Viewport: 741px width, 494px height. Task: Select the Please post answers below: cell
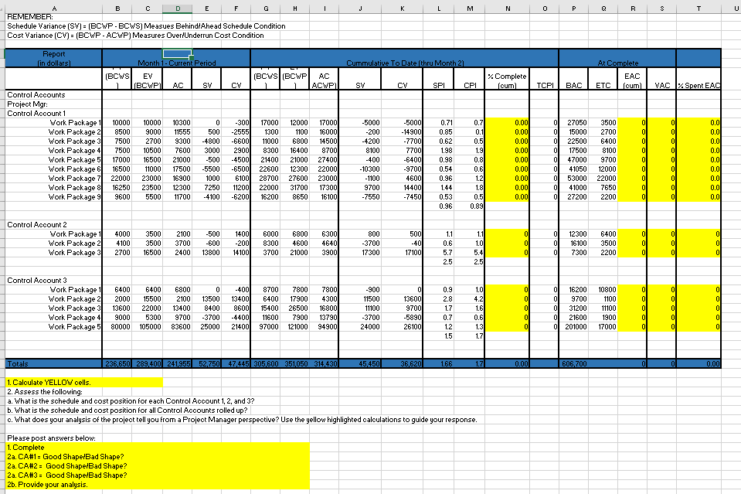pyautogui.click(x=51, y=438)
